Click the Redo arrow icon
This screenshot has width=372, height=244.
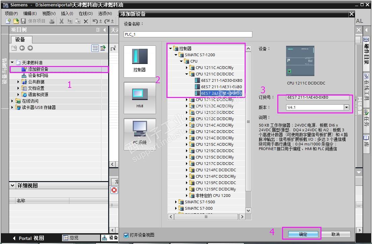tap(107, 21)
